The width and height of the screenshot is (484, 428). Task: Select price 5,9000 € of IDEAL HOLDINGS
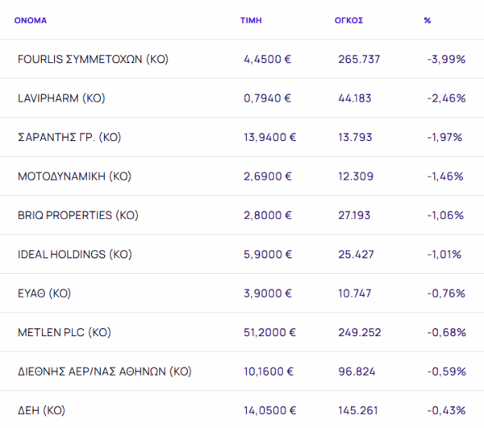tap(268, 255)
